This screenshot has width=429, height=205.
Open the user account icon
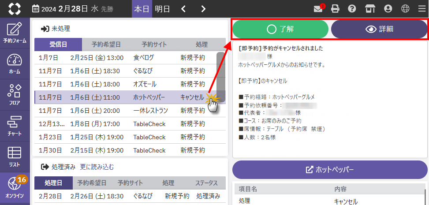coord(388,9)
